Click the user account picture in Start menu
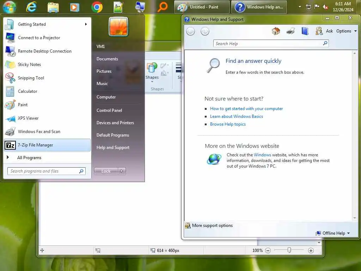 pos(118,26)
